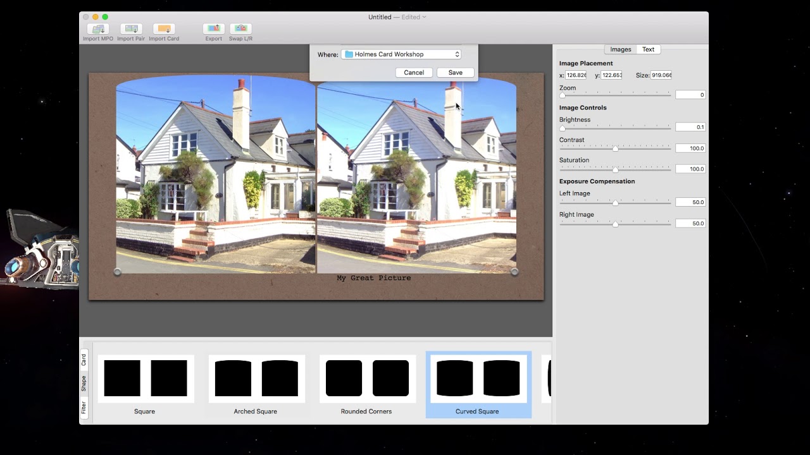Click the Saturation value field
Screen dimensions: 810x455
(x=690, y=169)
